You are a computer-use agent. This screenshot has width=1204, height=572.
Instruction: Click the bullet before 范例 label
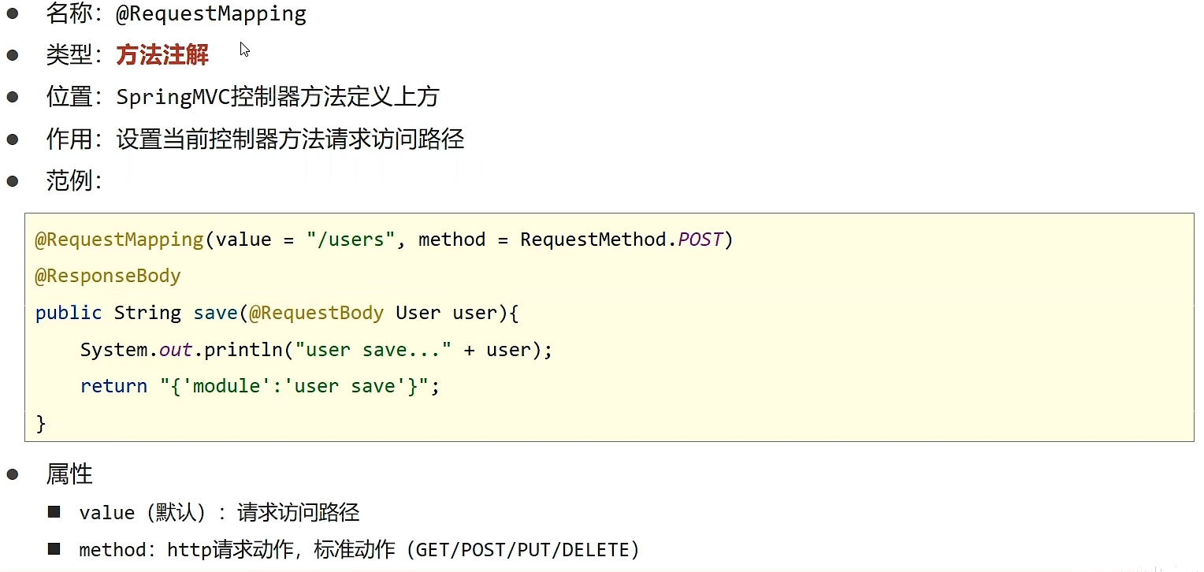[13, 180]
